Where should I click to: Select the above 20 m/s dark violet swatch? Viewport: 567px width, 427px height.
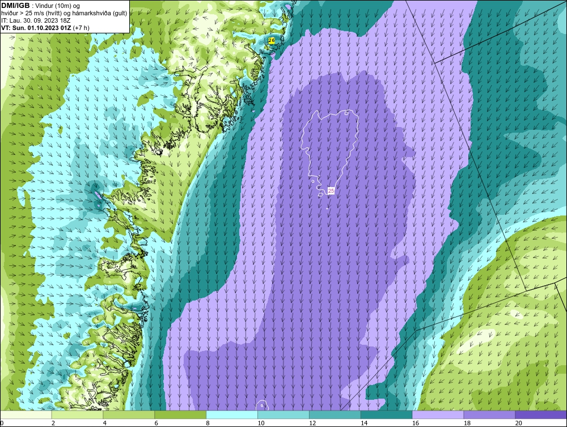click(541, 415)
